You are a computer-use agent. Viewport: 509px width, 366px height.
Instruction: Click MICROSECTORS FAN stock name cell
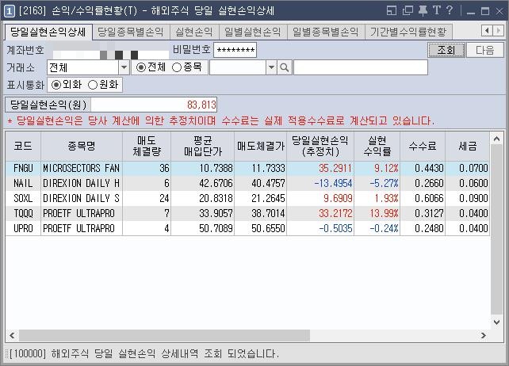point(82,168)
